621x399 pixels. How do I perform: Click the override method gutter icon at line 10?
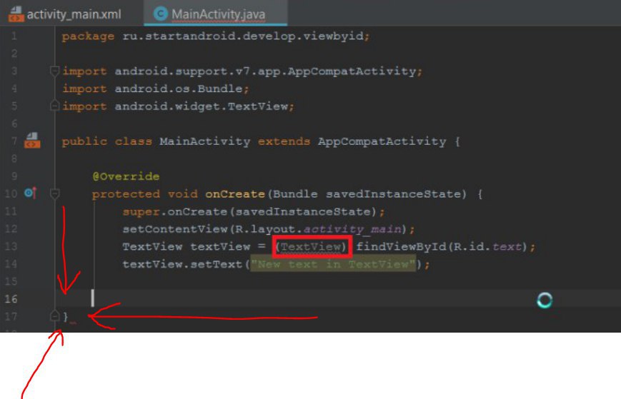point(31,193)
